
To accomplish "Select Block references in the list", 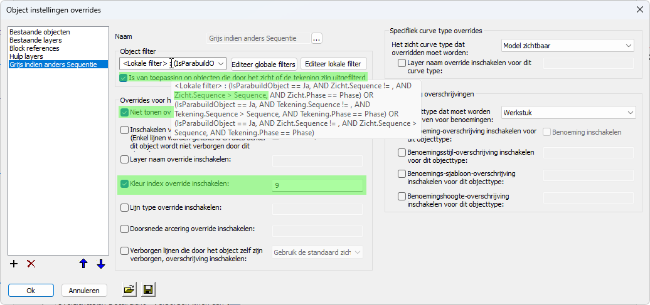I will point(35,48).
